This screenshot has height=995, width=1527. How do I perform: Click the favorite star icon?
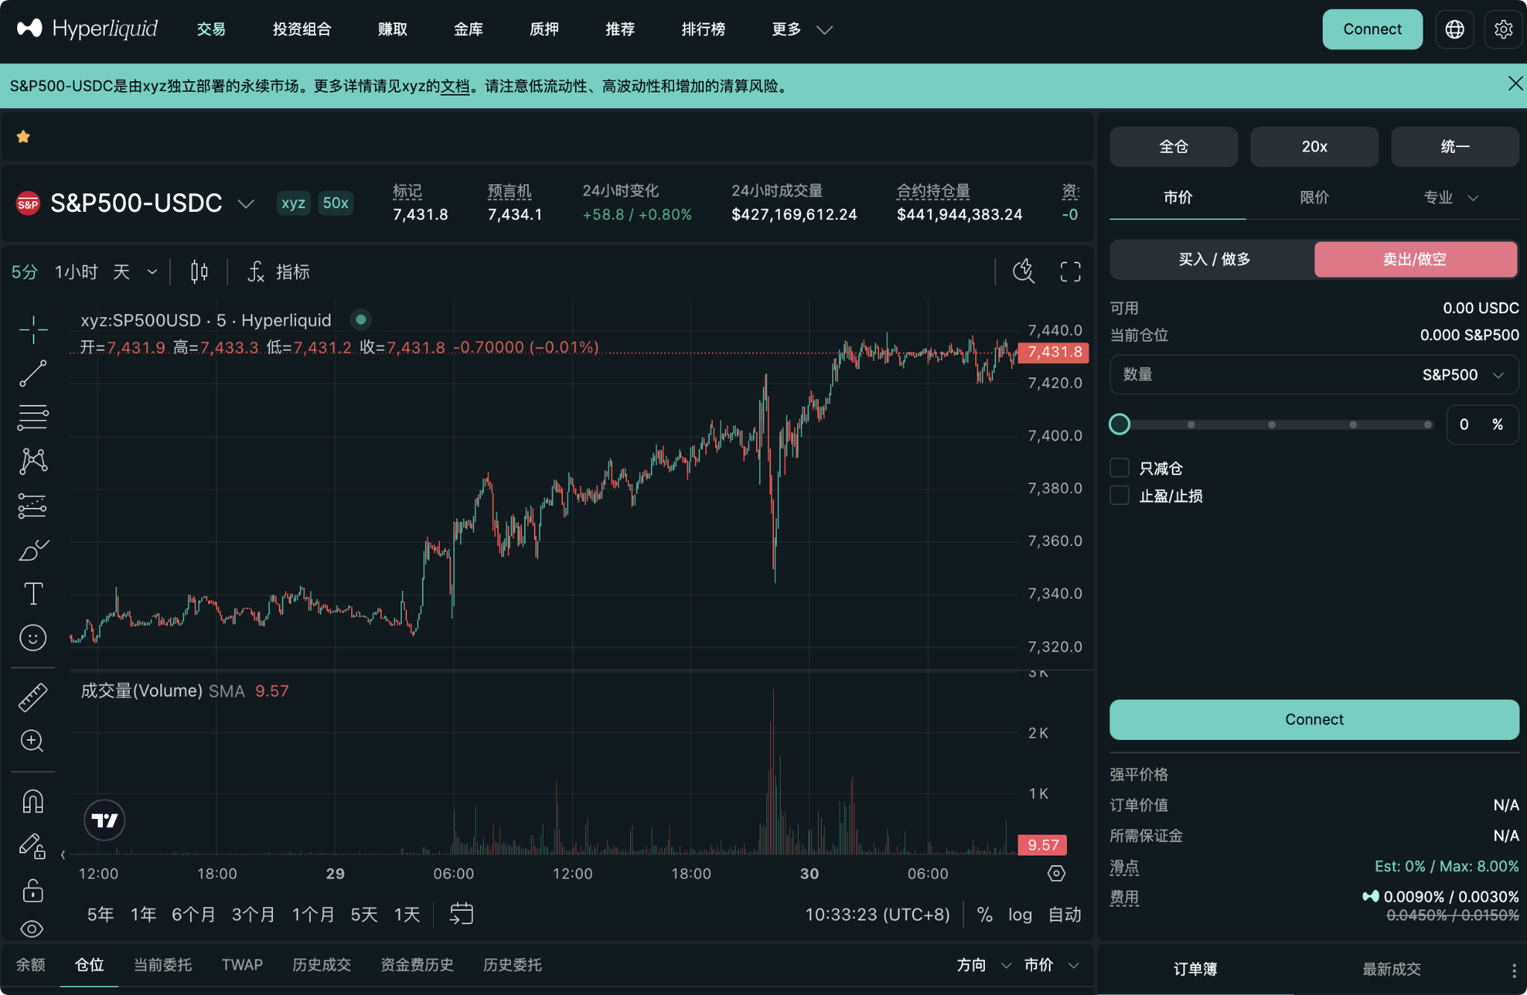[x=23, y=136]
